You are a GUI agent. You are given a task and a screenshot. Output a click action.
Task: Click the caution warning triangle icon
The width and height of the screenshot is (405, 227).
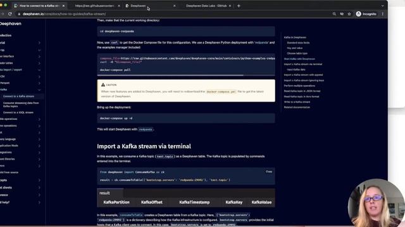pyautogui.click(x=103, y=84)
